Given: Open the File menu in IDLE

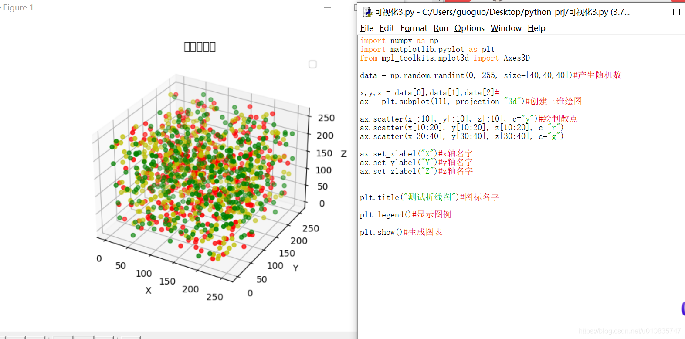Looking at the screenshot, I should 366,28.
